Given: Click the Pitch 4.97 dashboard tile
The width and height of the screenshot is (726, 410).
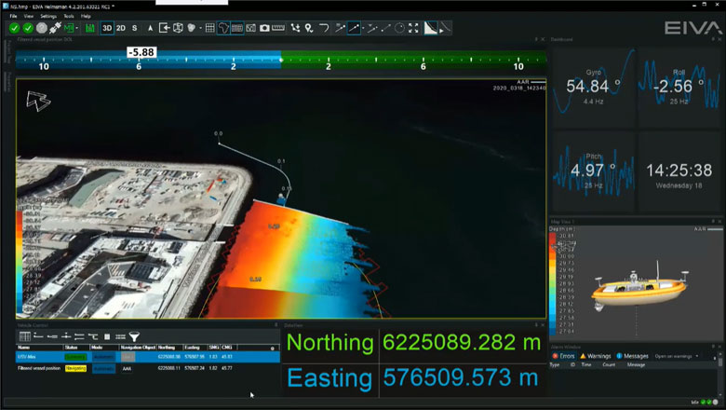Looking at the screenshot, I should [x=594, y=171].
